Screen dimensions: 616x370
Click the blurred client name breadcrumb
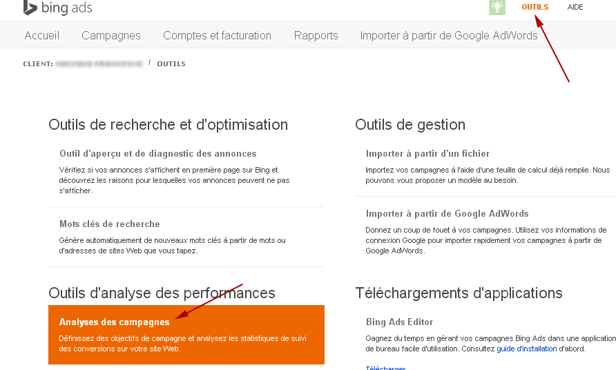point(99,64)
